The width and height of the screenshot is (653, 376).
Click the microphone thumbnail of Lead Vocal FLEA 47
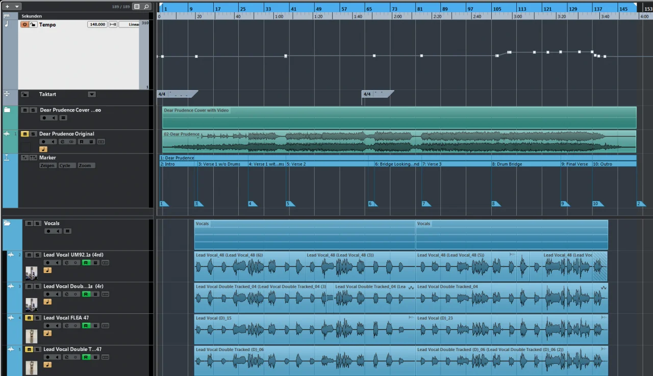click(x=31, y=336)
